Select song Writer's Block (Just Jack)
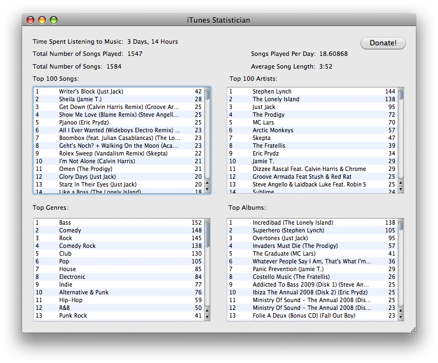Screen dimensions: 438x363 click(119, 91)
